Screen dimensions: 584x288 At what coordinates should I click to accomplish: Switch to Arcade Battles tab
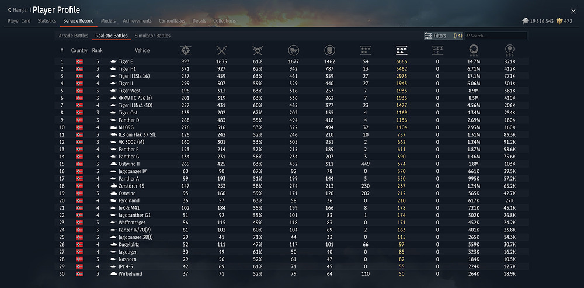click(x=74, y=36)
